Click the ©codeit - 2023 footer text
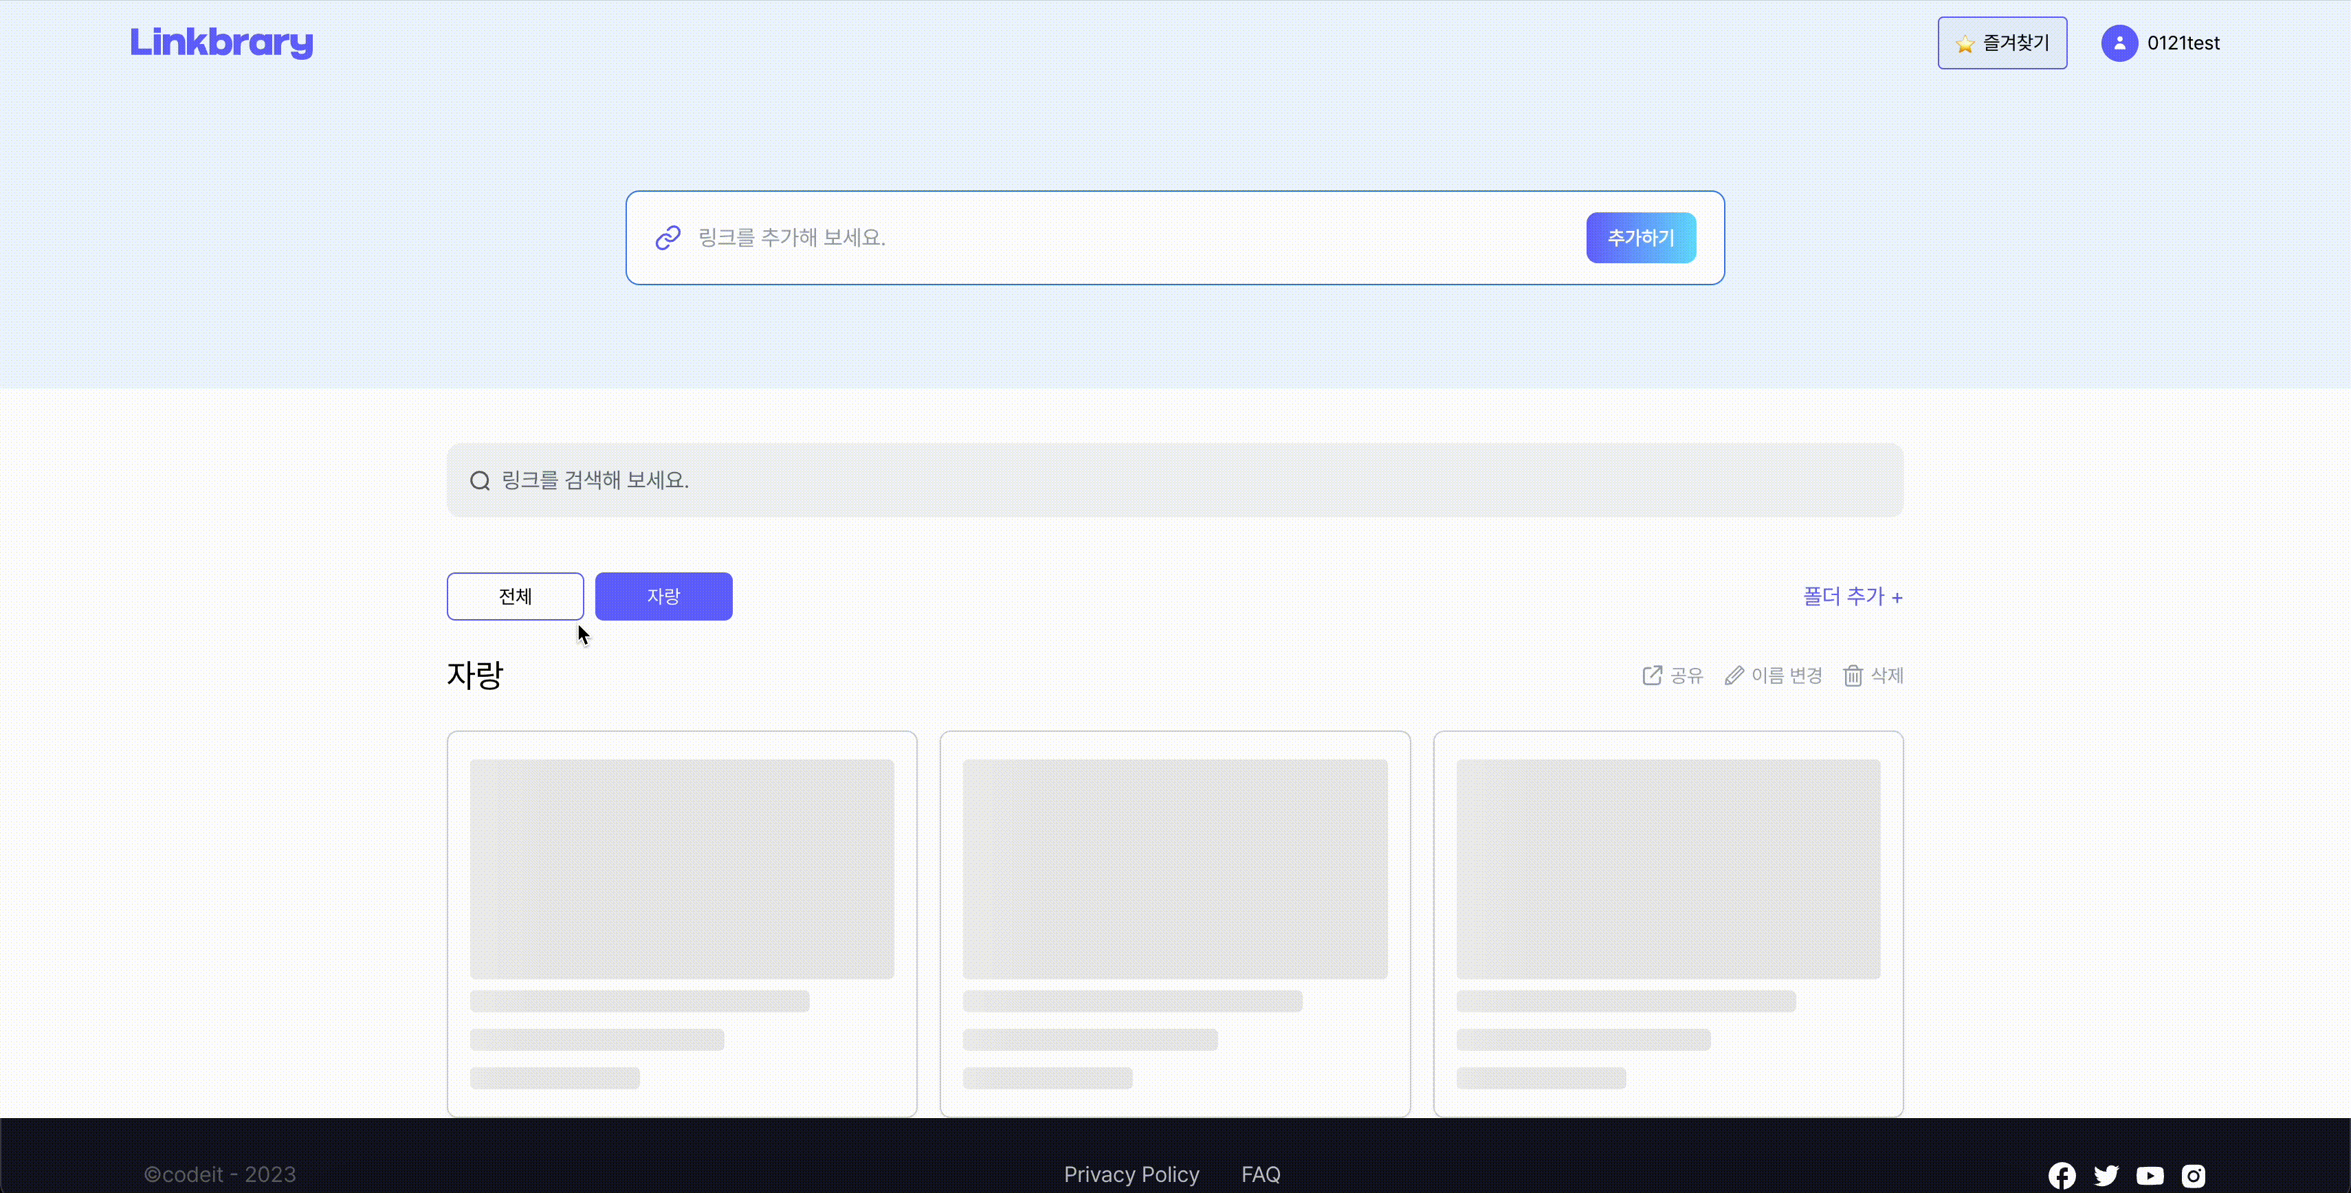The image size is (2351, 1193). (x=220, y=1174)
